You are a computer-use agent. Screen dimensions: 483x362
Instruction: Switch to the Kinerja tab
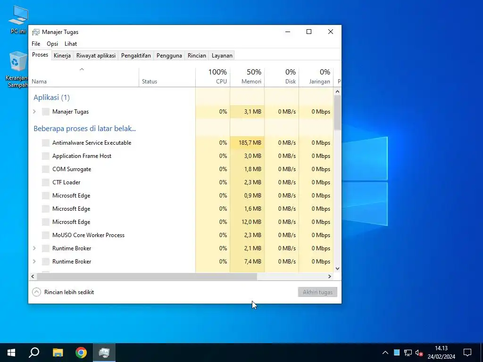pos(62,56)
